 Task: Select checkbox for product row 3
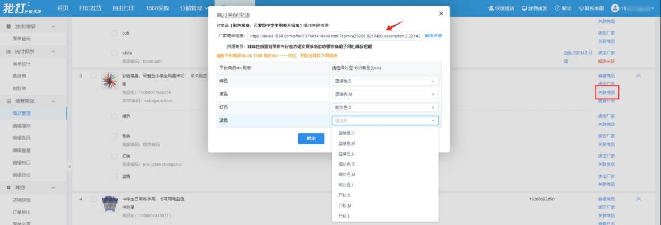pyautogui.click(x=94, y=76)
